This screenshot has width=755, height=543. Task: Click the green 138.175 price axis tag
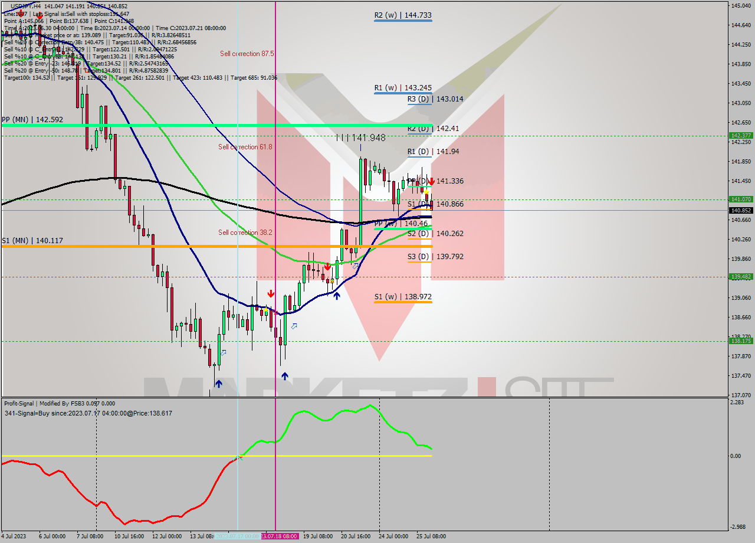(x=741, y=341)
